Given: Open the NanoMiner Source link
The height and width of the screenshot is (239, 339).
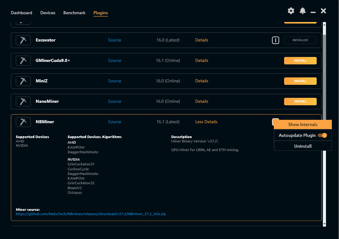Looking at the screenshot, I should click(114, 101).
